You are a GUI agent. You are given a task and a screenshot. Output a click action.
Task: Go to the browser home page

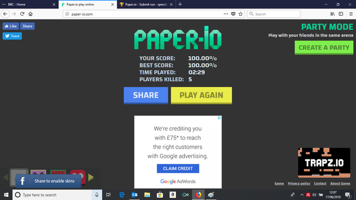click(x=31, y=14)
